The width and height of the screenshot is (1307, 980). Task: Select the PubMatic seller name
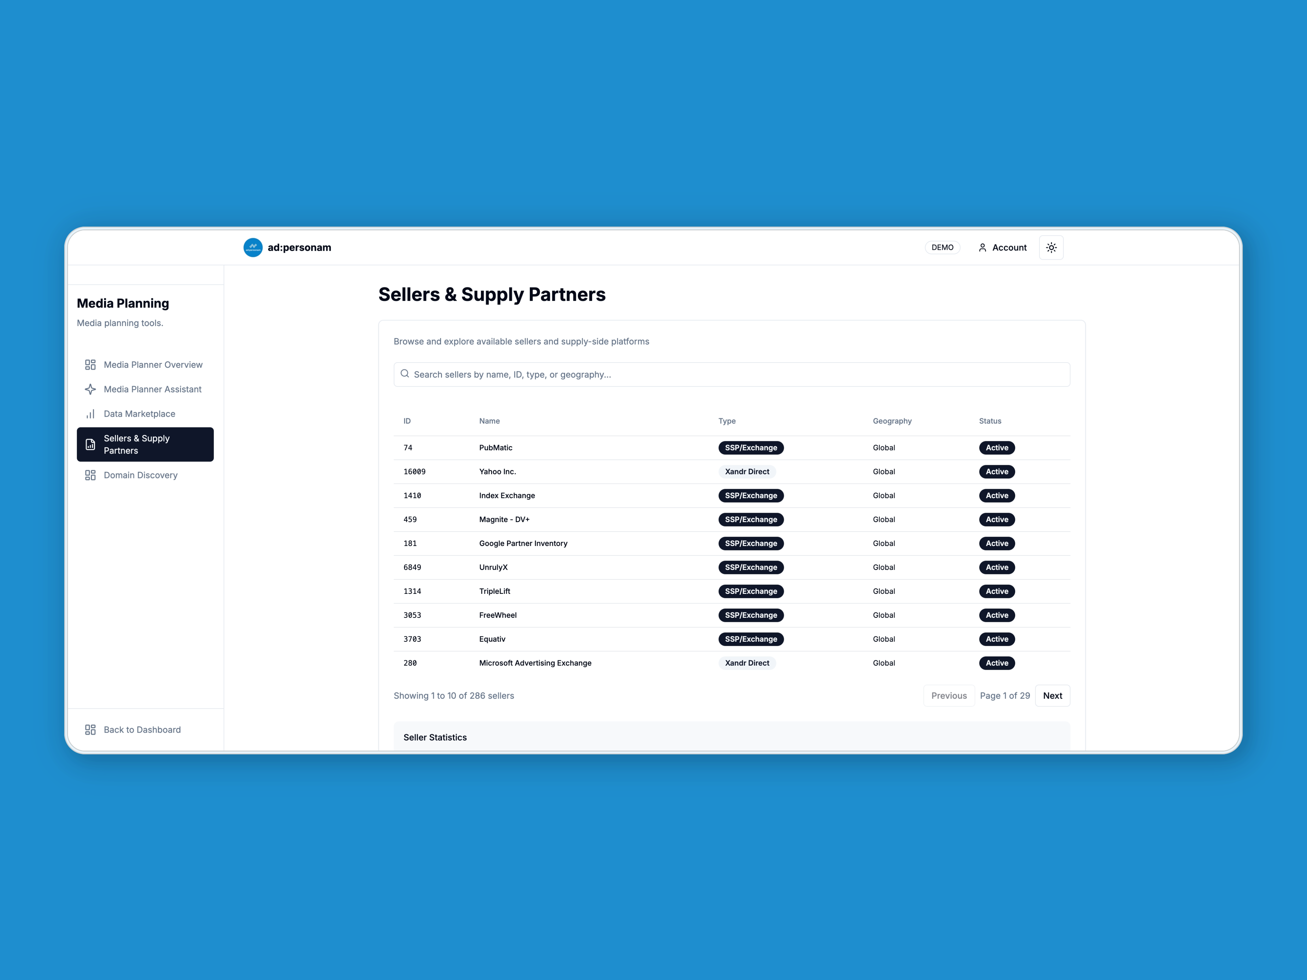click(496, 448)
